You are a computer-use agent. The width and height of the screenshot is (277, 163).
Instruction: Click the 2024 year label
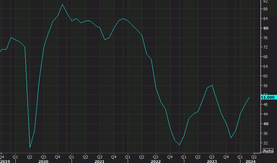[251, 161]
